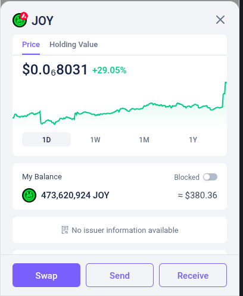Click the 473,620,924 JOY balance amount
Screen dimensions: 243x296
coord(75,195)
